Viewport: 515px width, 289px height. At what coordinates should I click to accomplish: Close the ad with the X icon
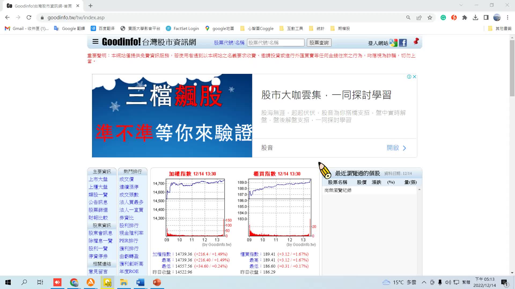[414, 77]
